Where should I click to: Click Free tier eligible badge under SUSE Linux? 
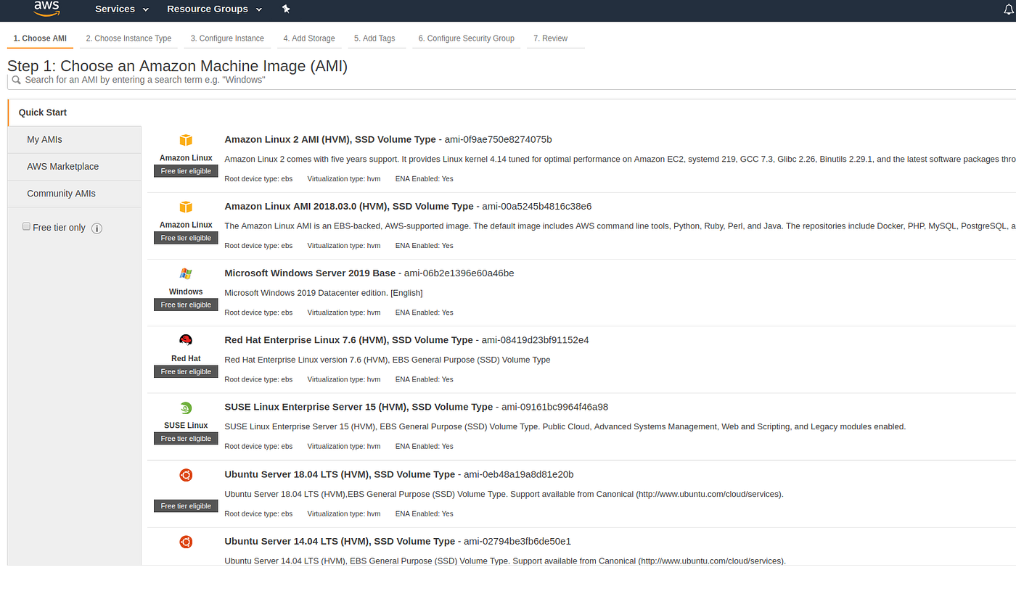pos(186,438)
